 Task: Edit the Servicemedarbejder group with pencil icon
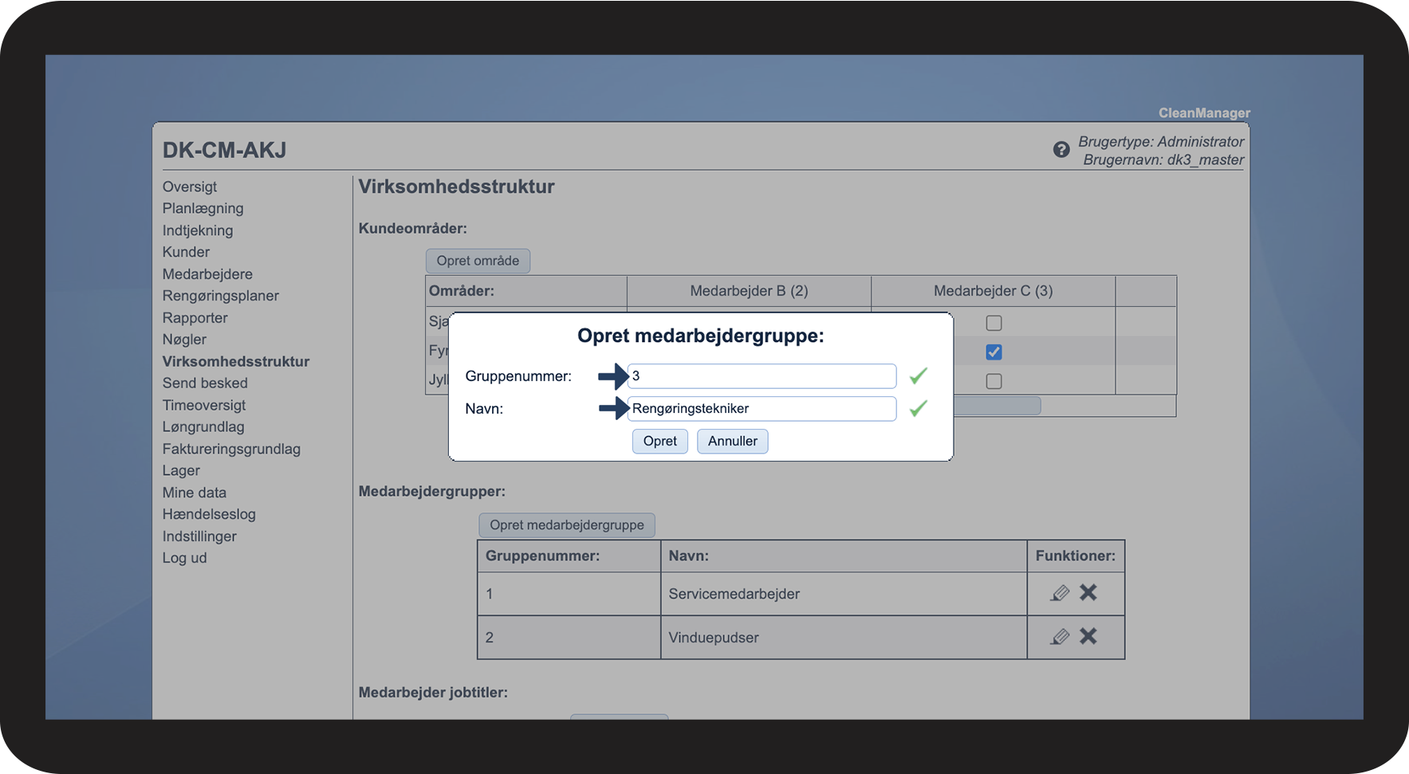[x=1060, y=593]
